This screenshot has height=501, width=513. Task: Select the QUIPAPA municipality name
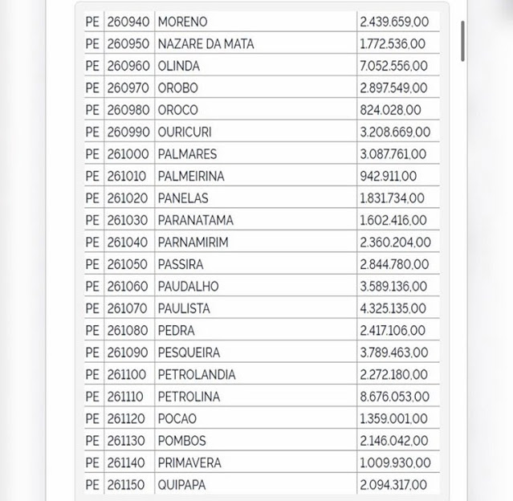pos(181,485)
